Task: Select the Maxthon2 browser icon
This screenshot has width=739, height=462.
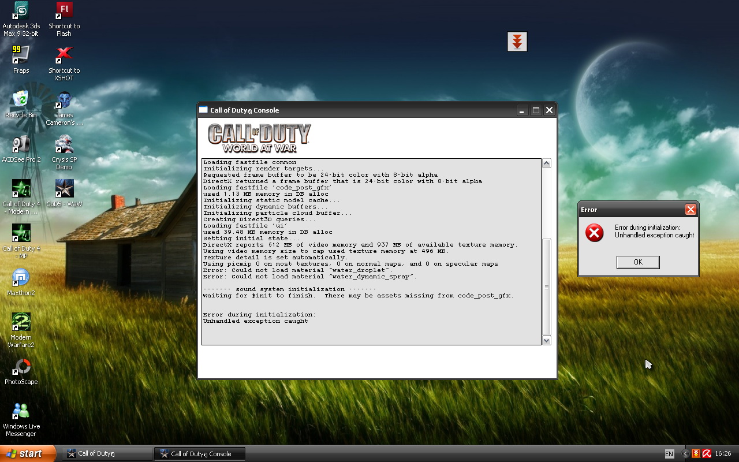Action: point(21,282)
